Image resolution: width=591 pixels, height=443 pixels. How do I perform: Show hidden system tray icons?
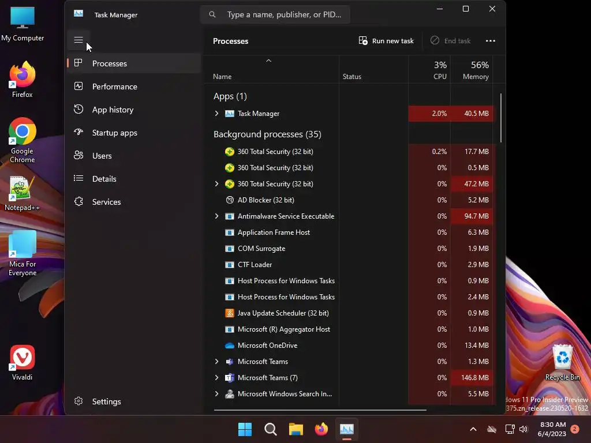click(473, 429)
